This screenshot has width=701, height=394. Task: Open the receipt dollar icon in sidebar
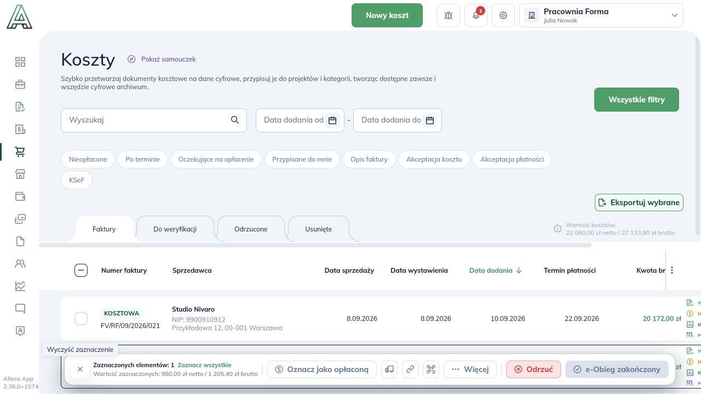coord(20,129)
